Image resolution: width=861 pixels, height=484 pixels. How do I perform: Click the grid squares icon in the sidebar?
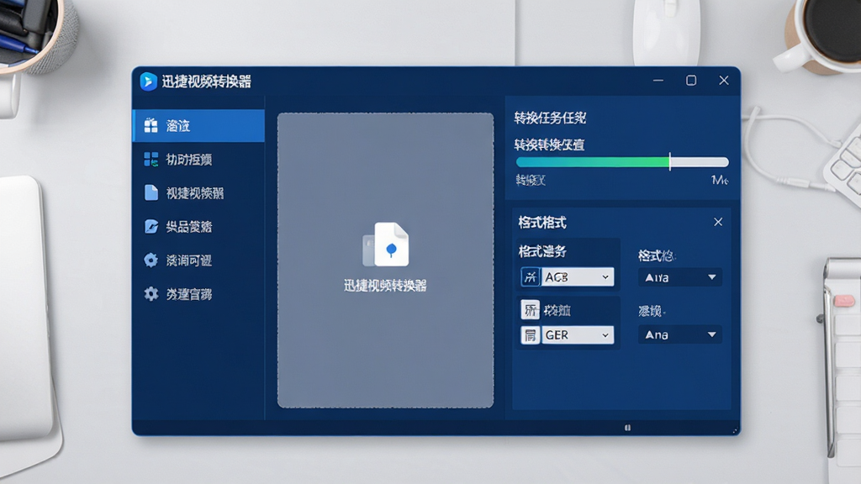point(151,159)
